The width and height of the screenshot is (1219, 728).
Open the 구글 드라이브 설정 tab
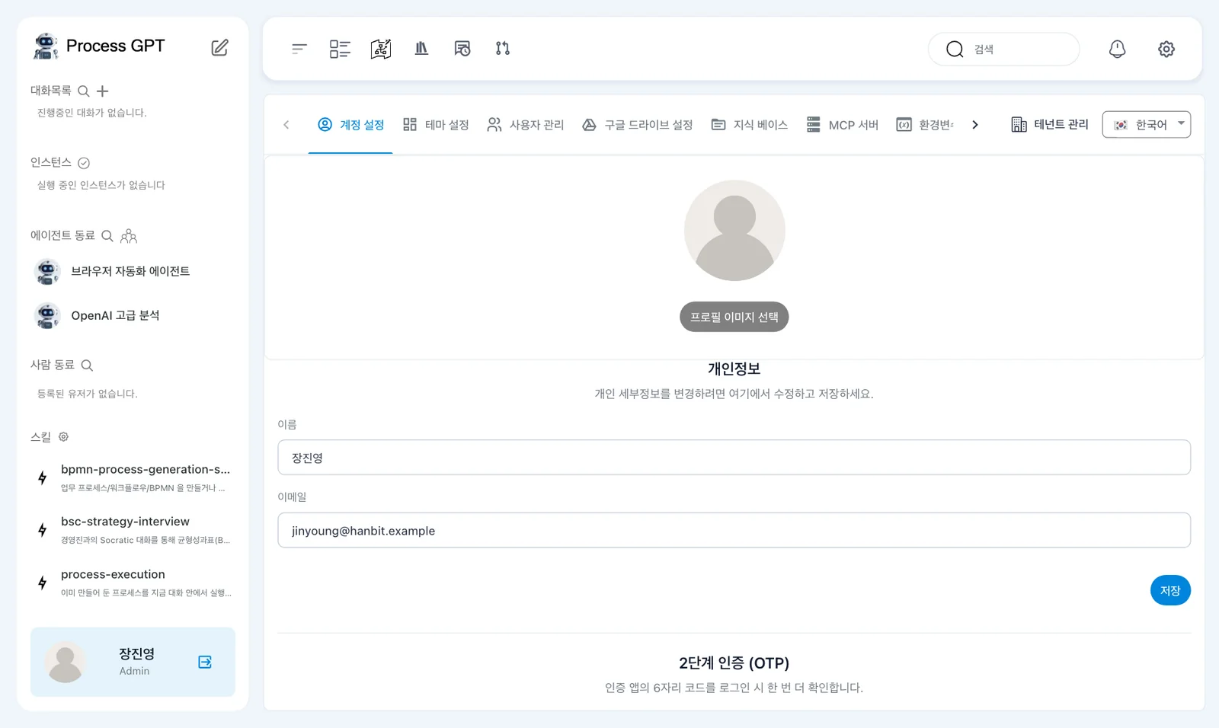pos(638,125)
